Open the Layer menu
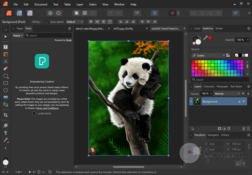 [80, 4]
